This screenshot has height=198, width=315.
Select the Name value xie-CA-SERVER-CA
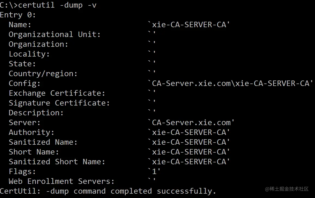[189, 24]
